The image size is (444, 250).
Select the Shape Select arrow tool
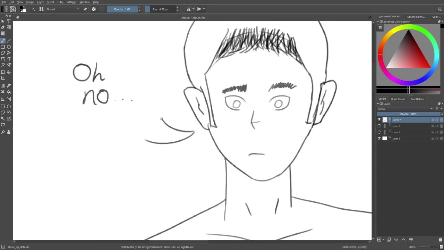point(3,22)
